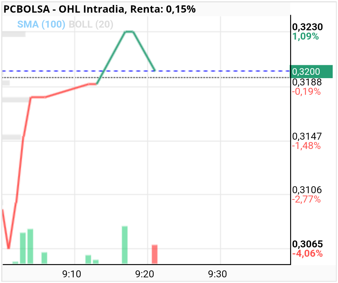Screen dimensions: 338x283
Task: Click the green price peak on the line
Action: click(129, 32)
